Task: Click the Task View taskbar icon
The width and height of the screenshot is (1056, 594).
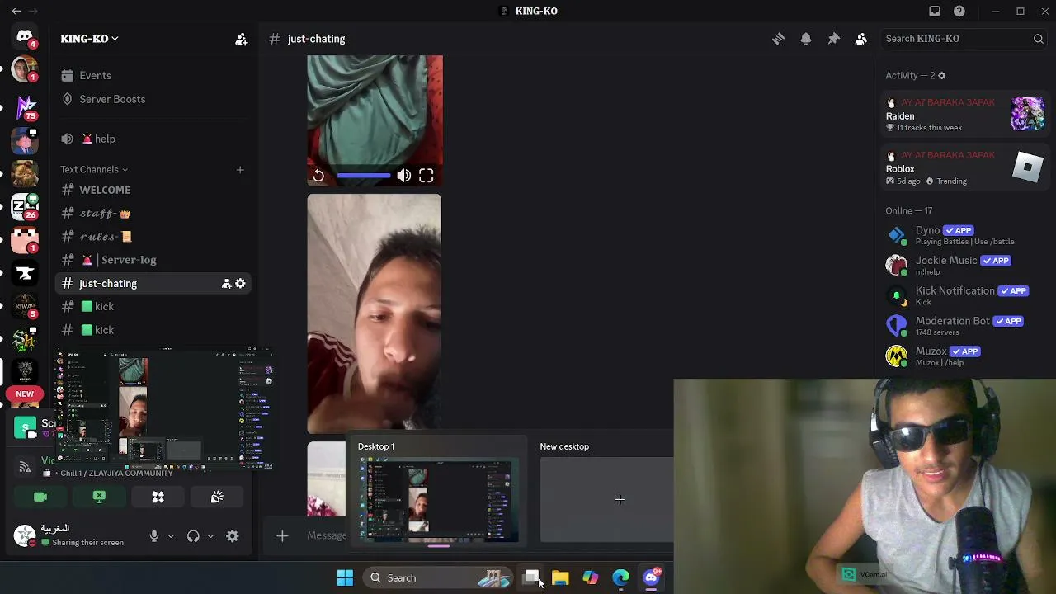Action: point(531,578)
